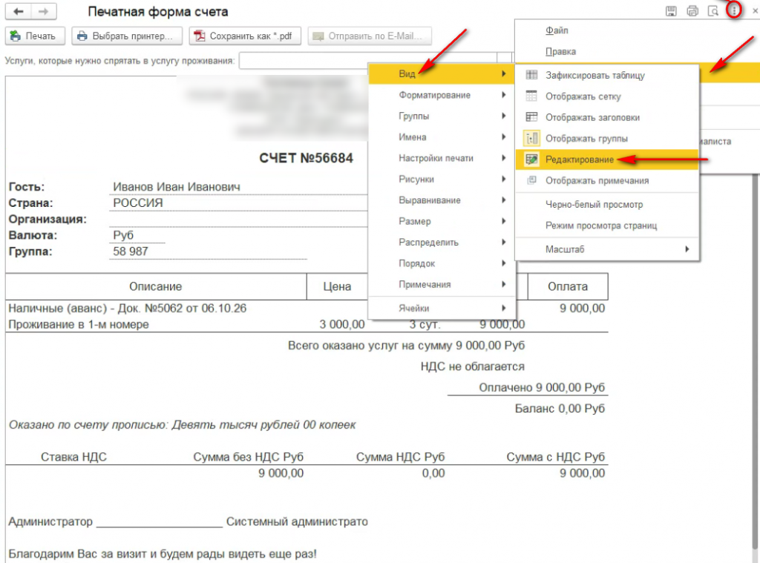Go forward with the right arrow button

click(x=44, y=11)
